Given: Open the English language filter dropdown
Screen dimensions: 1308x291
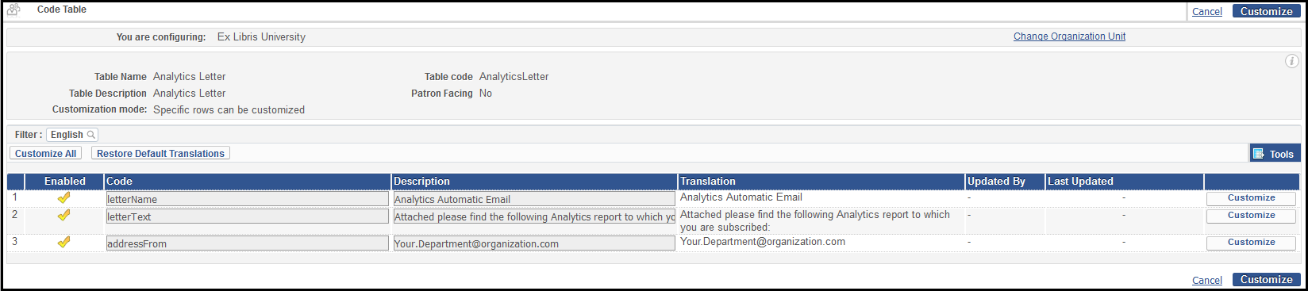Looking at the screenshot, I should coord(72,135).
